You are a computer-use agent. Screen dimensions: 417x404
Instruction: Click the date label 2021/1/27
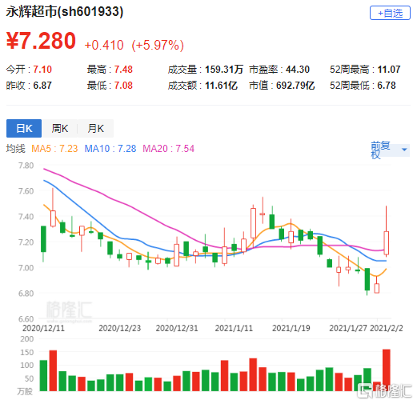tap(348, 328)
